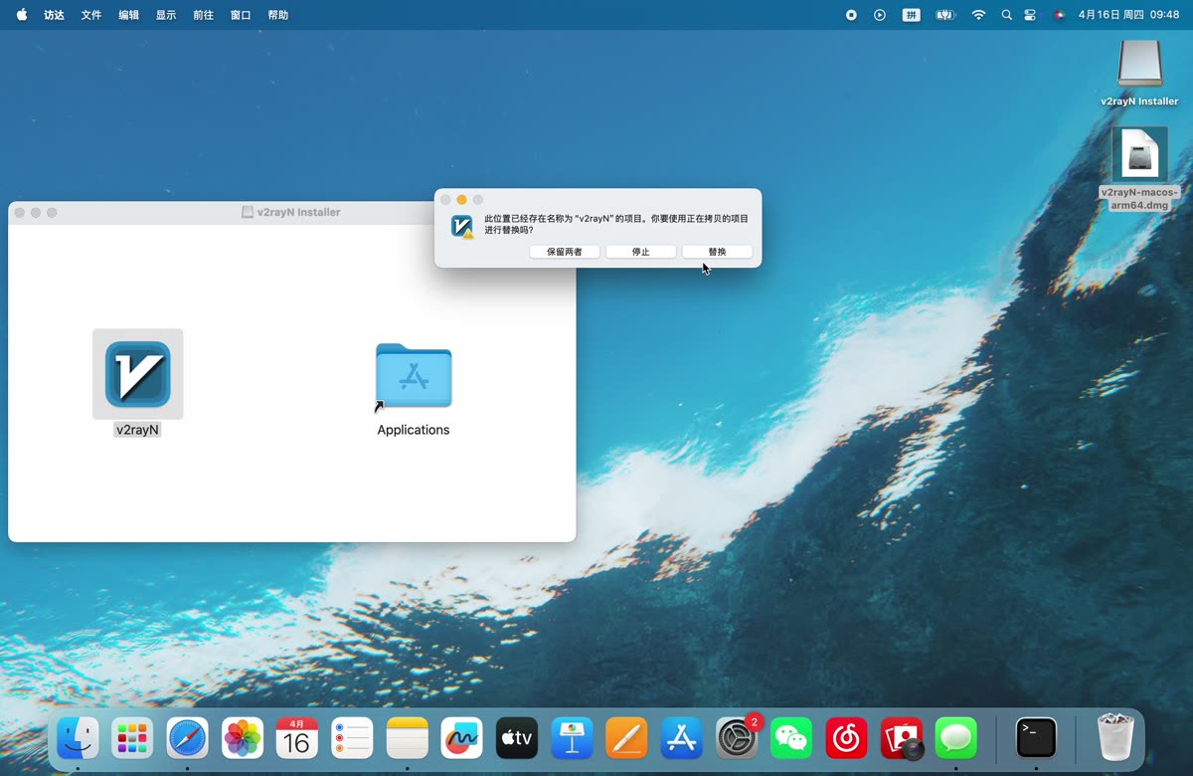The height and width of the screenshot is (776, 1193).
Task: Click the battery status icon
Action: tap(945, 15)
